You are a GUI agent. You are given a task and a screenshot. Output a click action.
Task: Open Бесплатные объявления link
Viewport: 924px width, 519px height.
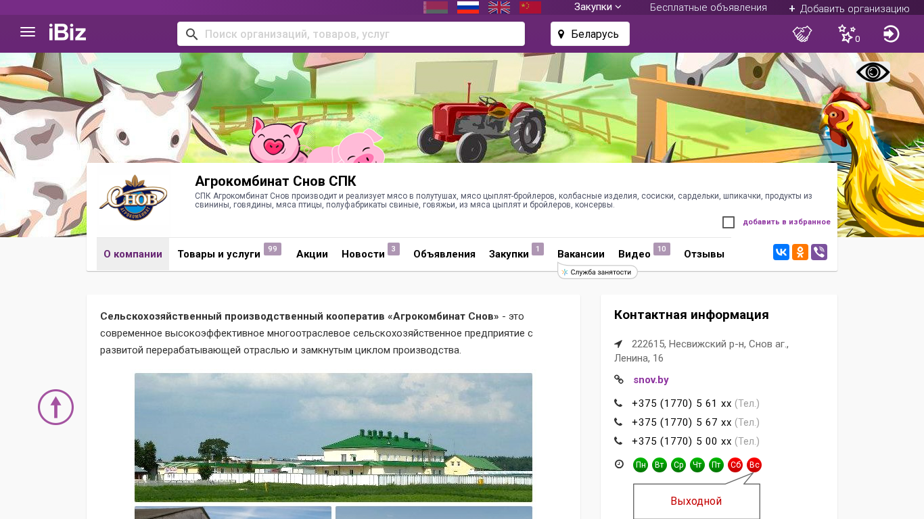708,7
